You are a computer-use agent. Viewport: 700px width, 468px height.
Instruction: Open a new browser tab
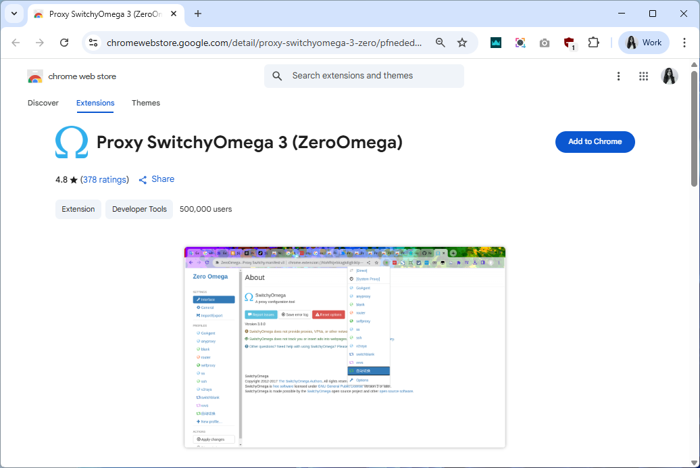pos(198,14)
